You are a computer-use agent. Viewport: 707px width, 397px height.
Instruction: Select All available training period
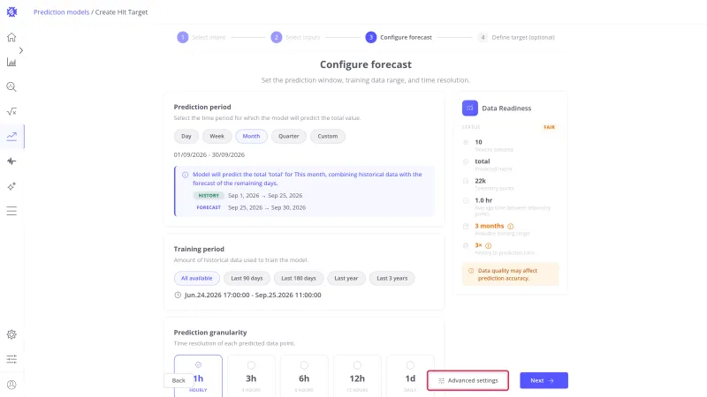(196, 279)
